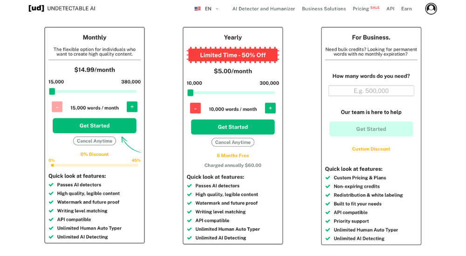Image resolution: width=466 pixels, height=256 pixels.
Task: Click the Yearly plan word slider handle
Action: point(191,93)
